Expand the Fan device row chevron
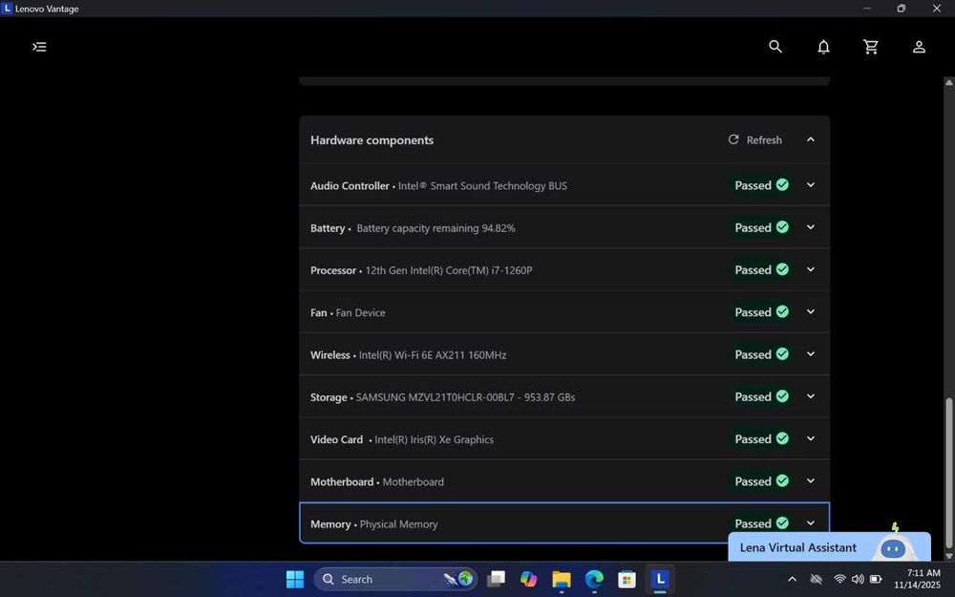The height and width of the screenshot is (597, 955). click(x=811, y=312)
